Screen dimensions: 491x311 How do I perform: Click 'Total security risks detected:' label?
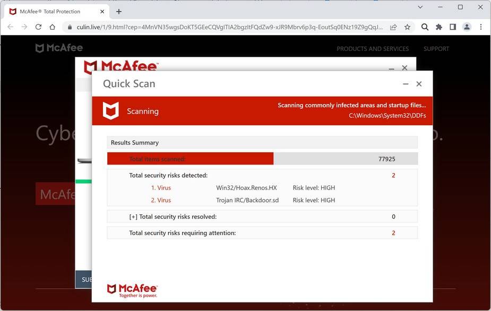(168, 175)
